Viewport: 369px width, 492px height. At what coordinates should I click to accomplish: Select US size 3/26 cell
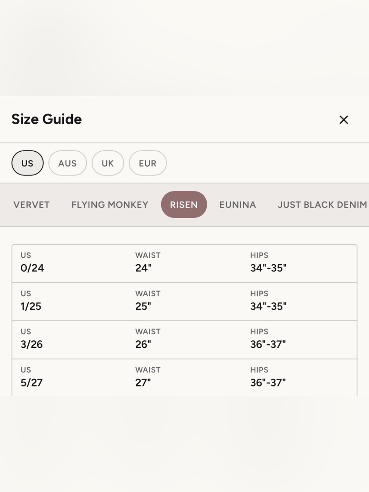[32, 344]
